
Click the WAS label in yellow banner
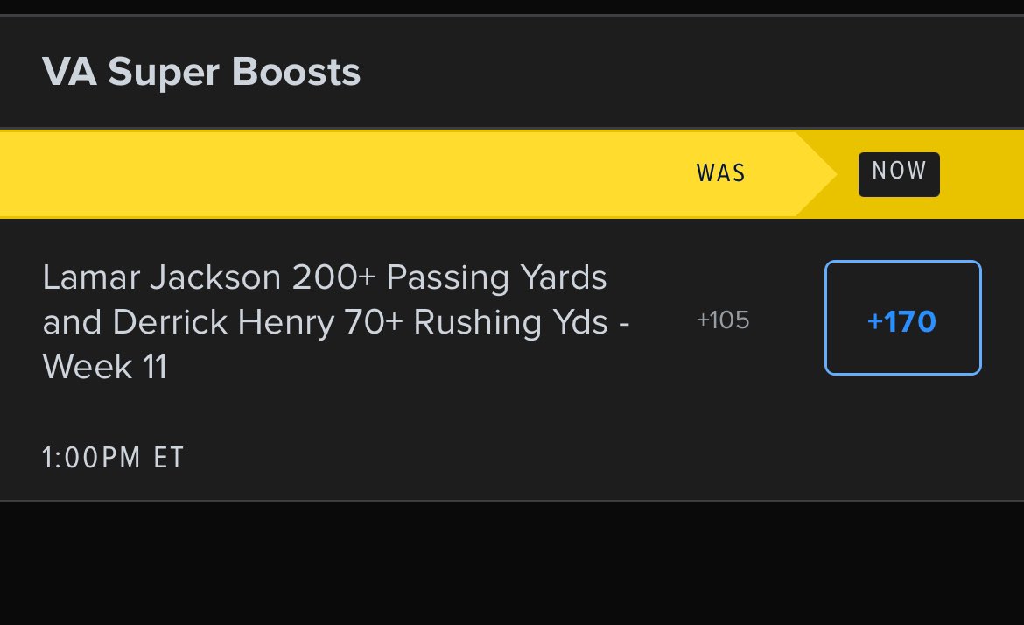pyautogui.click(x=721, y=173)
